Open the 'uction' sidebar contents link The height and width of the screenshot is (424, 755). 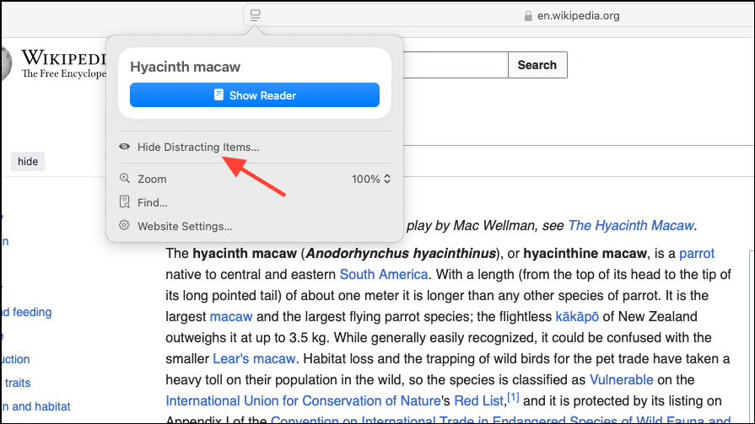(15, 359)
